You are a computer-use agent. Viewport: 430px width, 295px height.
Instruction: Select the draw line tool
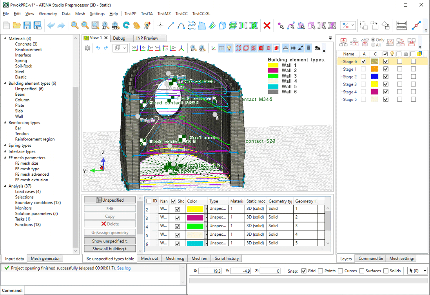(171, 25)
